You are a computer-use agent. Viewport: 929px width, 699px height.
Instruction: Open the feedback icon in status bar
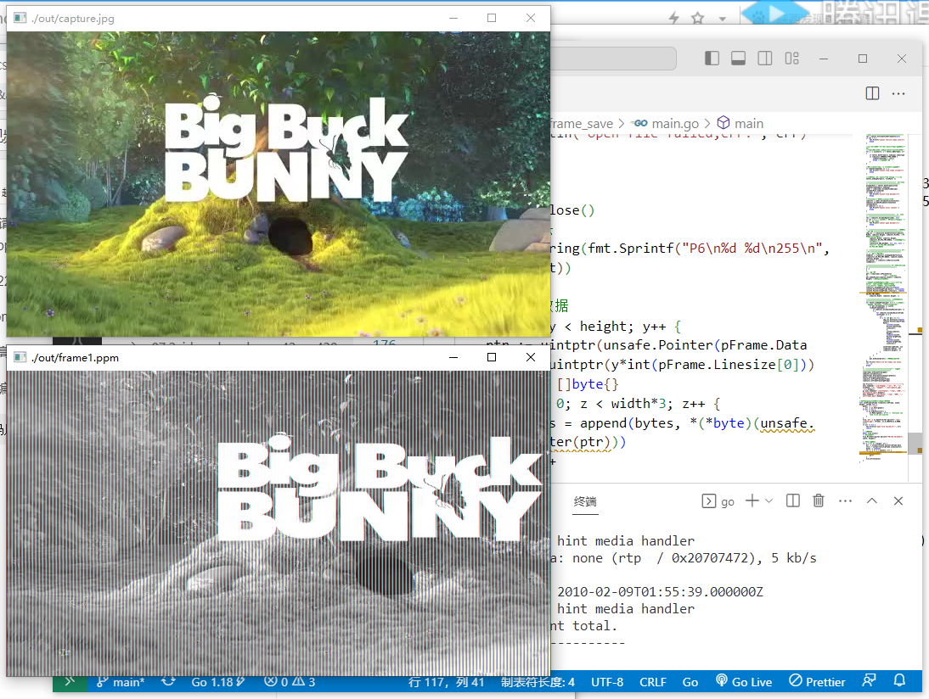(870, 681)
